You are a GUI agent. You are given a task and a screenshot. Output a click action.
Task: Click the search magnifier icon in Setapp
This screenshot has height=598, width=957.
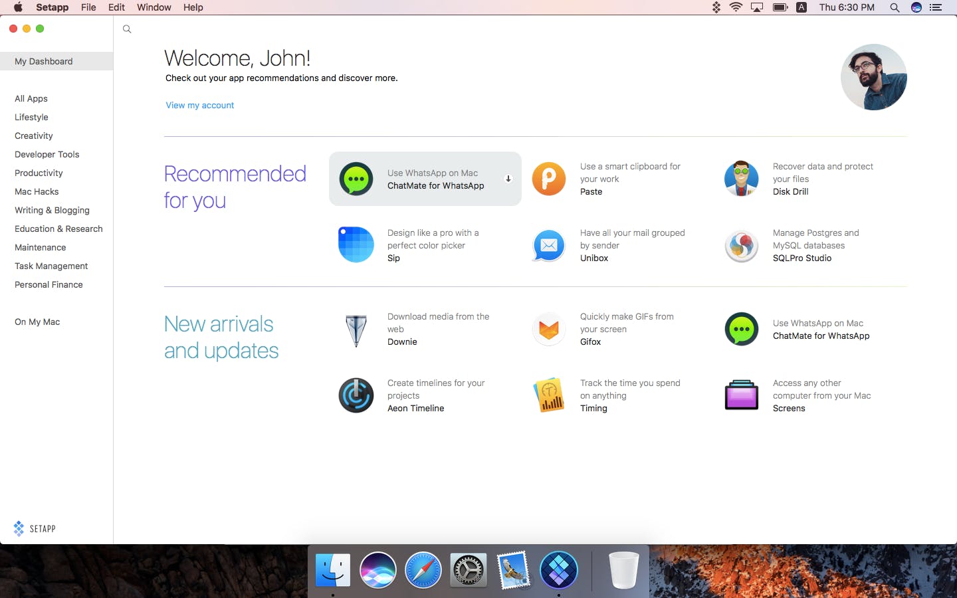[127, 29]
